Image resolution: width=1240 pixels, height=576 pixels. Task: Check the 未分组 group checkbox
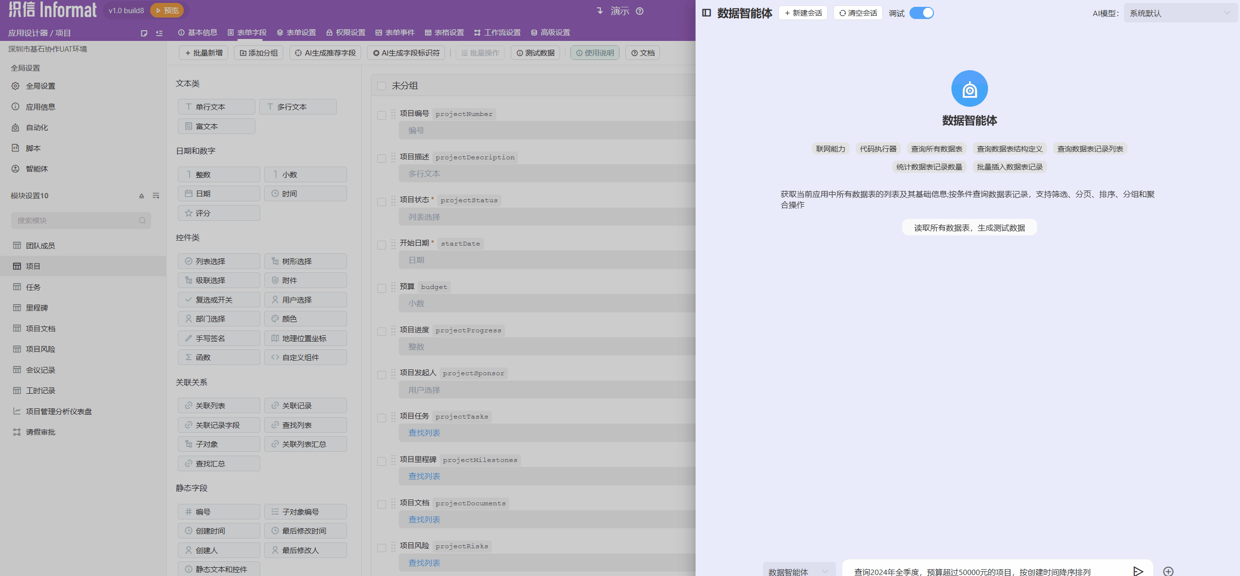382,86
